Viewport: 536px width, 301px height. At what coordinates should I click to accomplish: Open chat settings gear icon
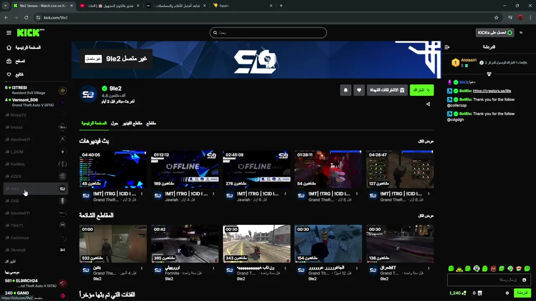point(507,293)
